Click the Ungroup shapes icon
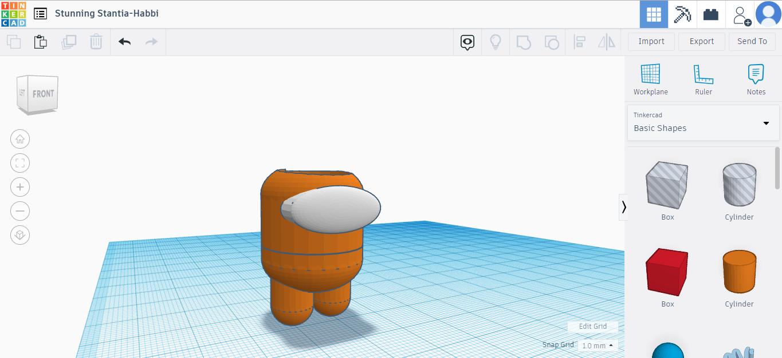This screenshot has height=358, width=782. pos(551,42)
